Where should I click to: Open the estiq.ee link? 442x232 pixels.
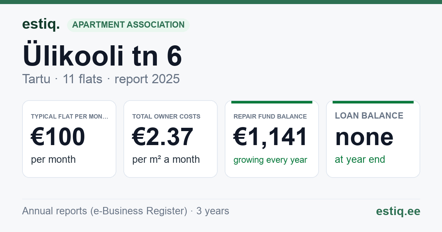[398, 211]
